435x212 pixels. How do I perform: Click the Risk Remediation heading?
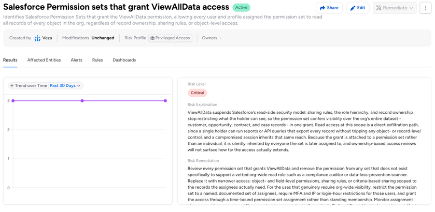[203, 161]
